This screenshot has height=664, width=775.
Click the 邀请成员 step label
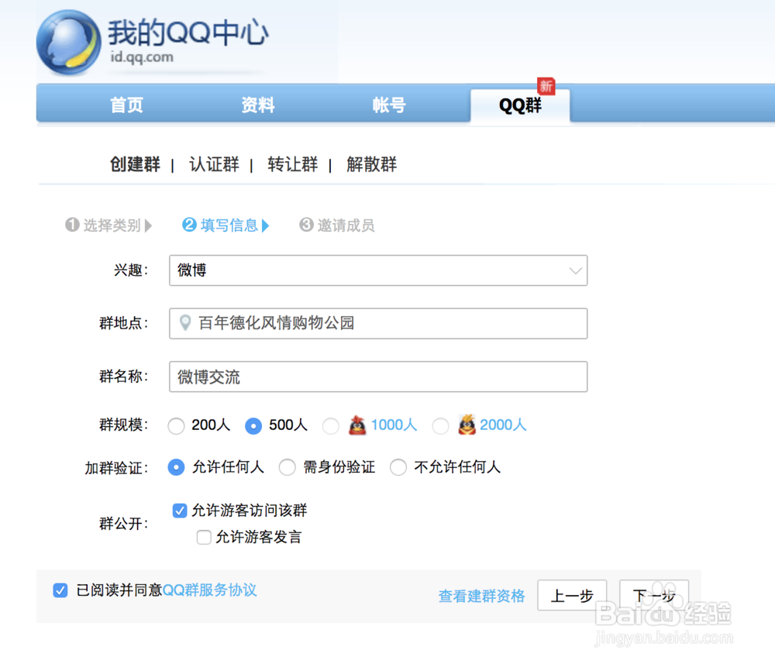coord(346,225)
